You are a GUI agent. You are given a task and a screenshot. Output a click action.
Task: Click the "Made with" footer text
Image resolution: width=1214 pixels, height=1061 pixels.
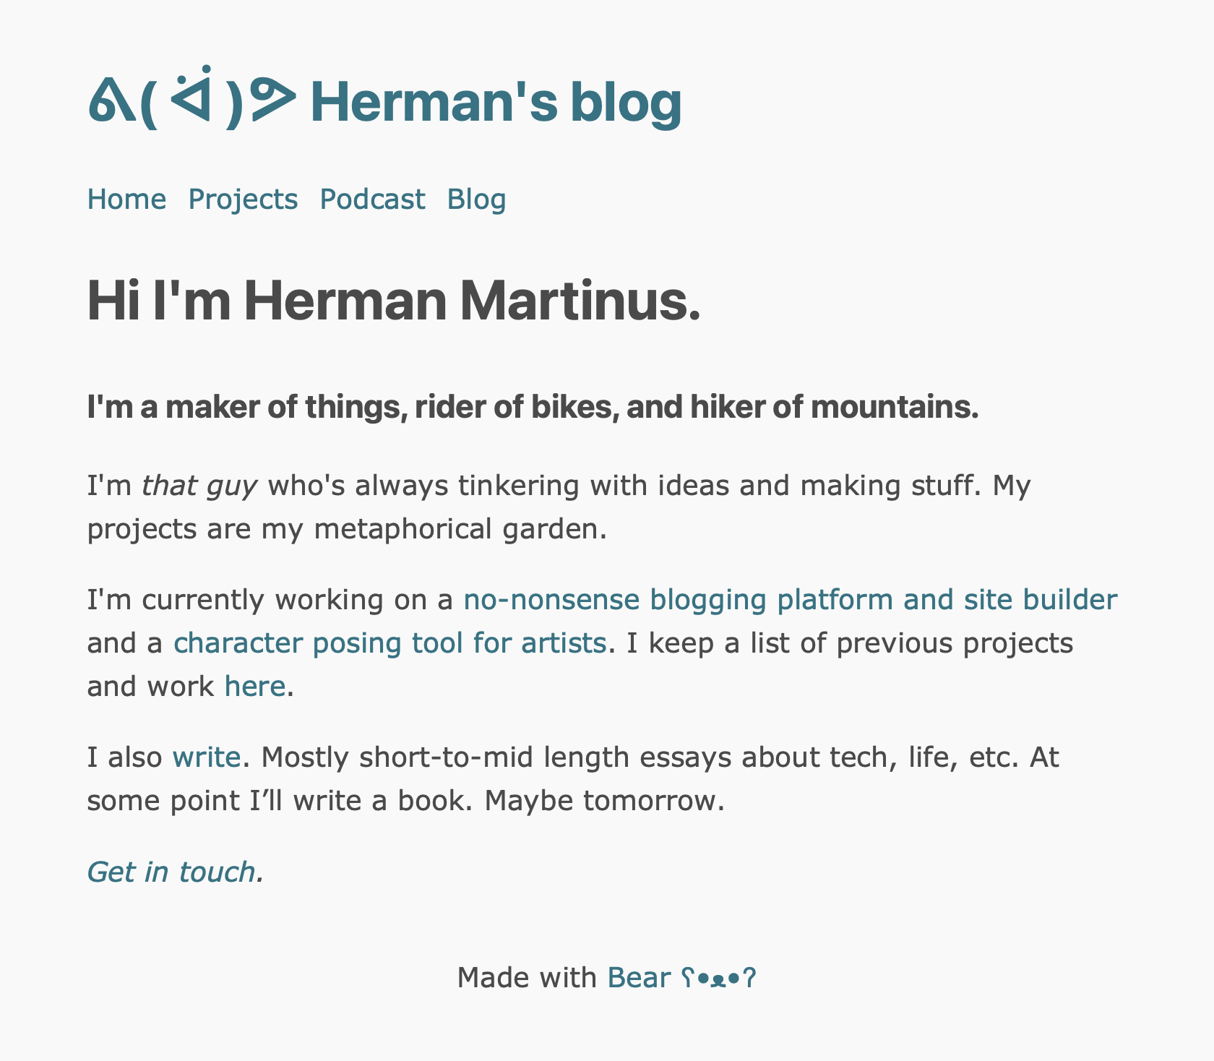527,978
